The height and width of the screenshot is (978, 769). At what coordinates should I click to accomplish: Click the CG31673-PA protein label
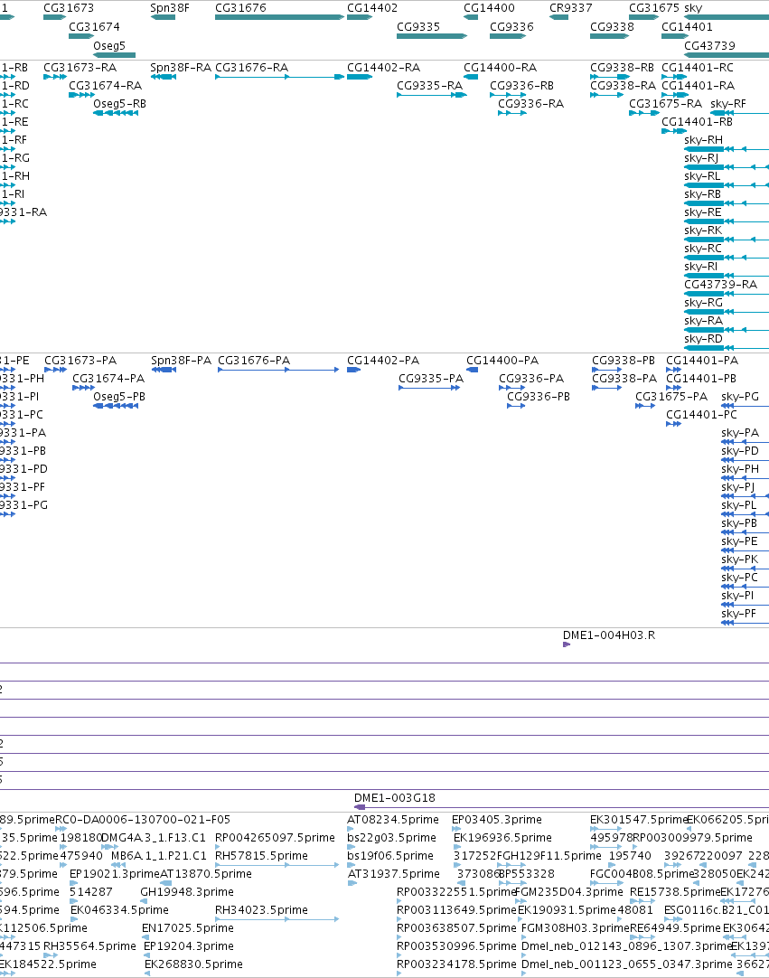[80, 361]
